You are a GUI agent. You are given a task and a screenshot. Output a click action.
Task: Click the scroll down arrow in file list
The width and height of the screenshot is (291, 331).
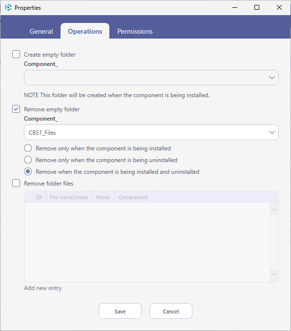pos(274,274)
